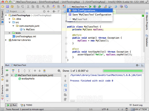The height and width of the screenshot is (111, 149).
Task: Expand External Libraries node
Action: 6,40
